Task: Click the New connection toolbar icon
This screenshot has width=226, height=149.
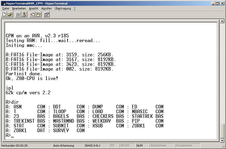Action: tap(4, 15)
